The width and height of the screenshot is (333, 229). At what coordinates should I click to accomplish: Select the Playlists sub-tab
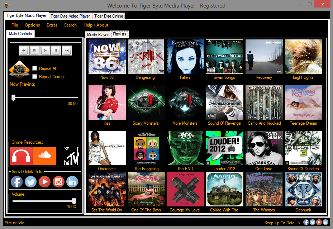119,34
